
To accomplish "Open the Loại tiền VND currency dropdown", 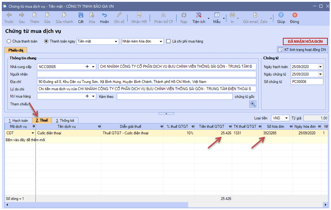I will 286,118.
